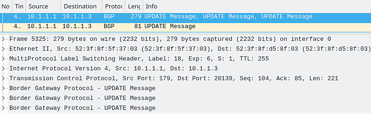Select the Frame 5325 text line
The image size is (371, 115).
[170, 39]
